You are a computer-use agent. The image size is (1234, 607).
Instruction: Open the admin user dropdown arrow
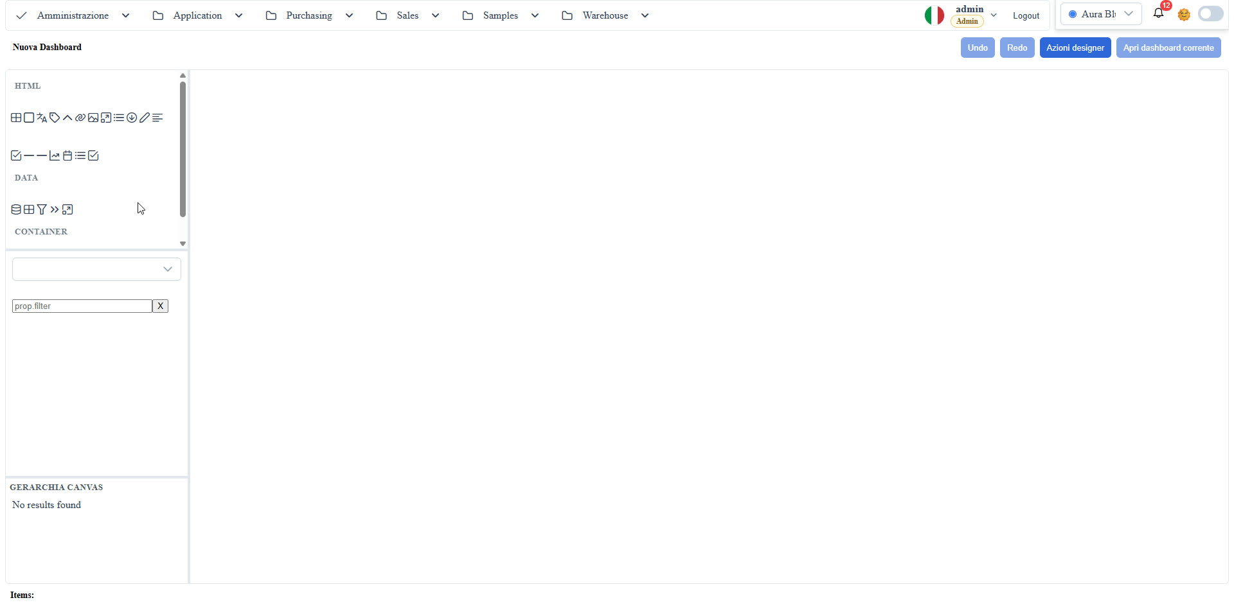click(x=994, y=15)
